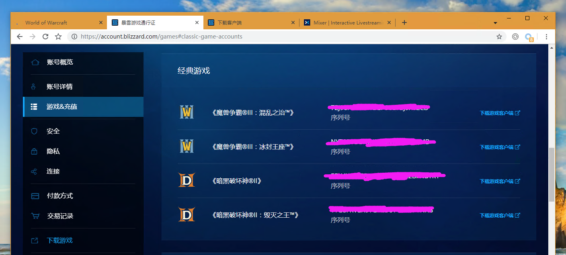
Task: Download client for 毁灭之王
Action: (500, 216)
